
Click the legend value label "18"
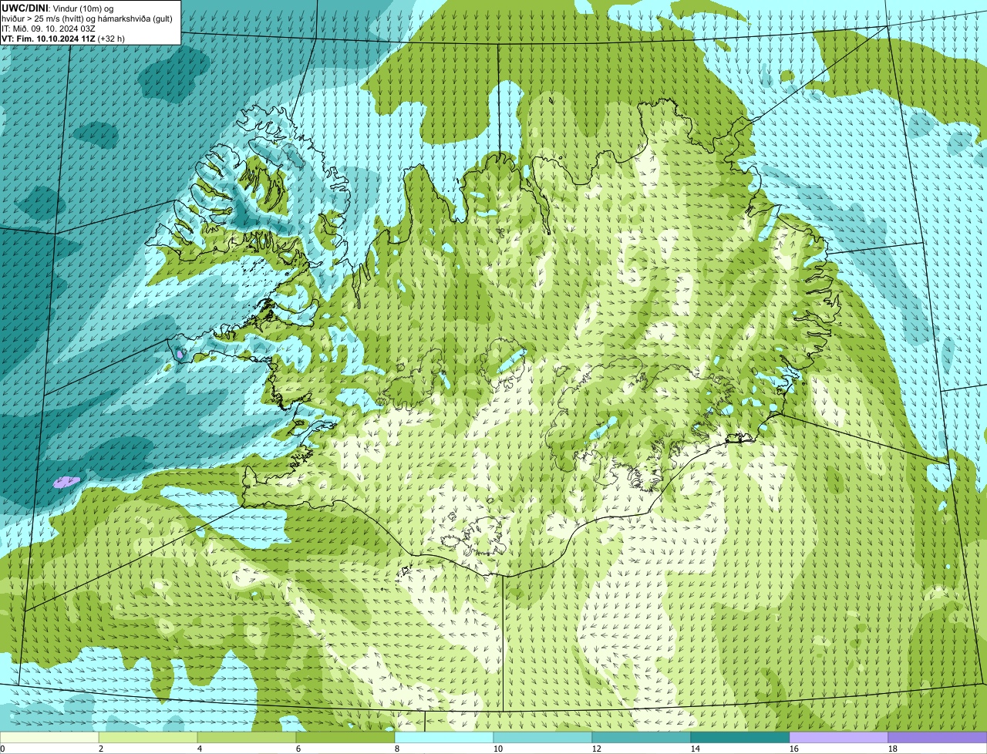coord(893,749)
